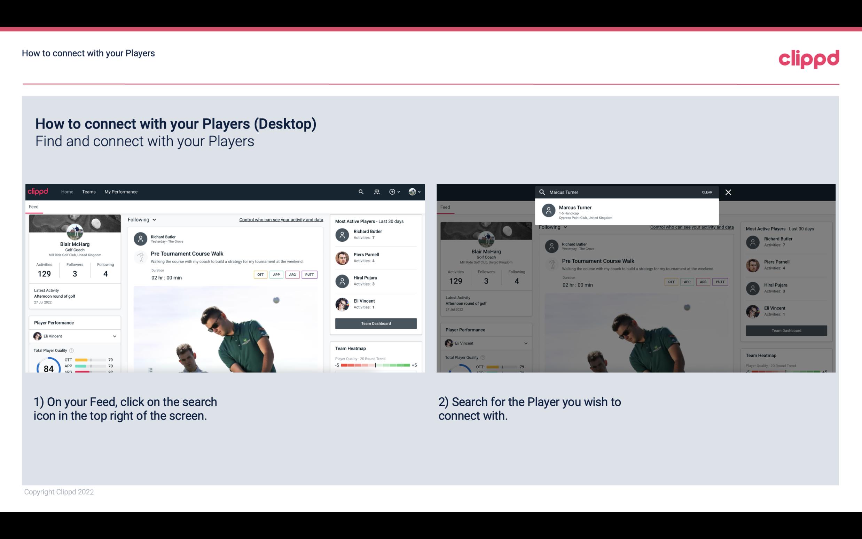
Task: Click Team Dashboard button on feed
Action: click(375, 323)
